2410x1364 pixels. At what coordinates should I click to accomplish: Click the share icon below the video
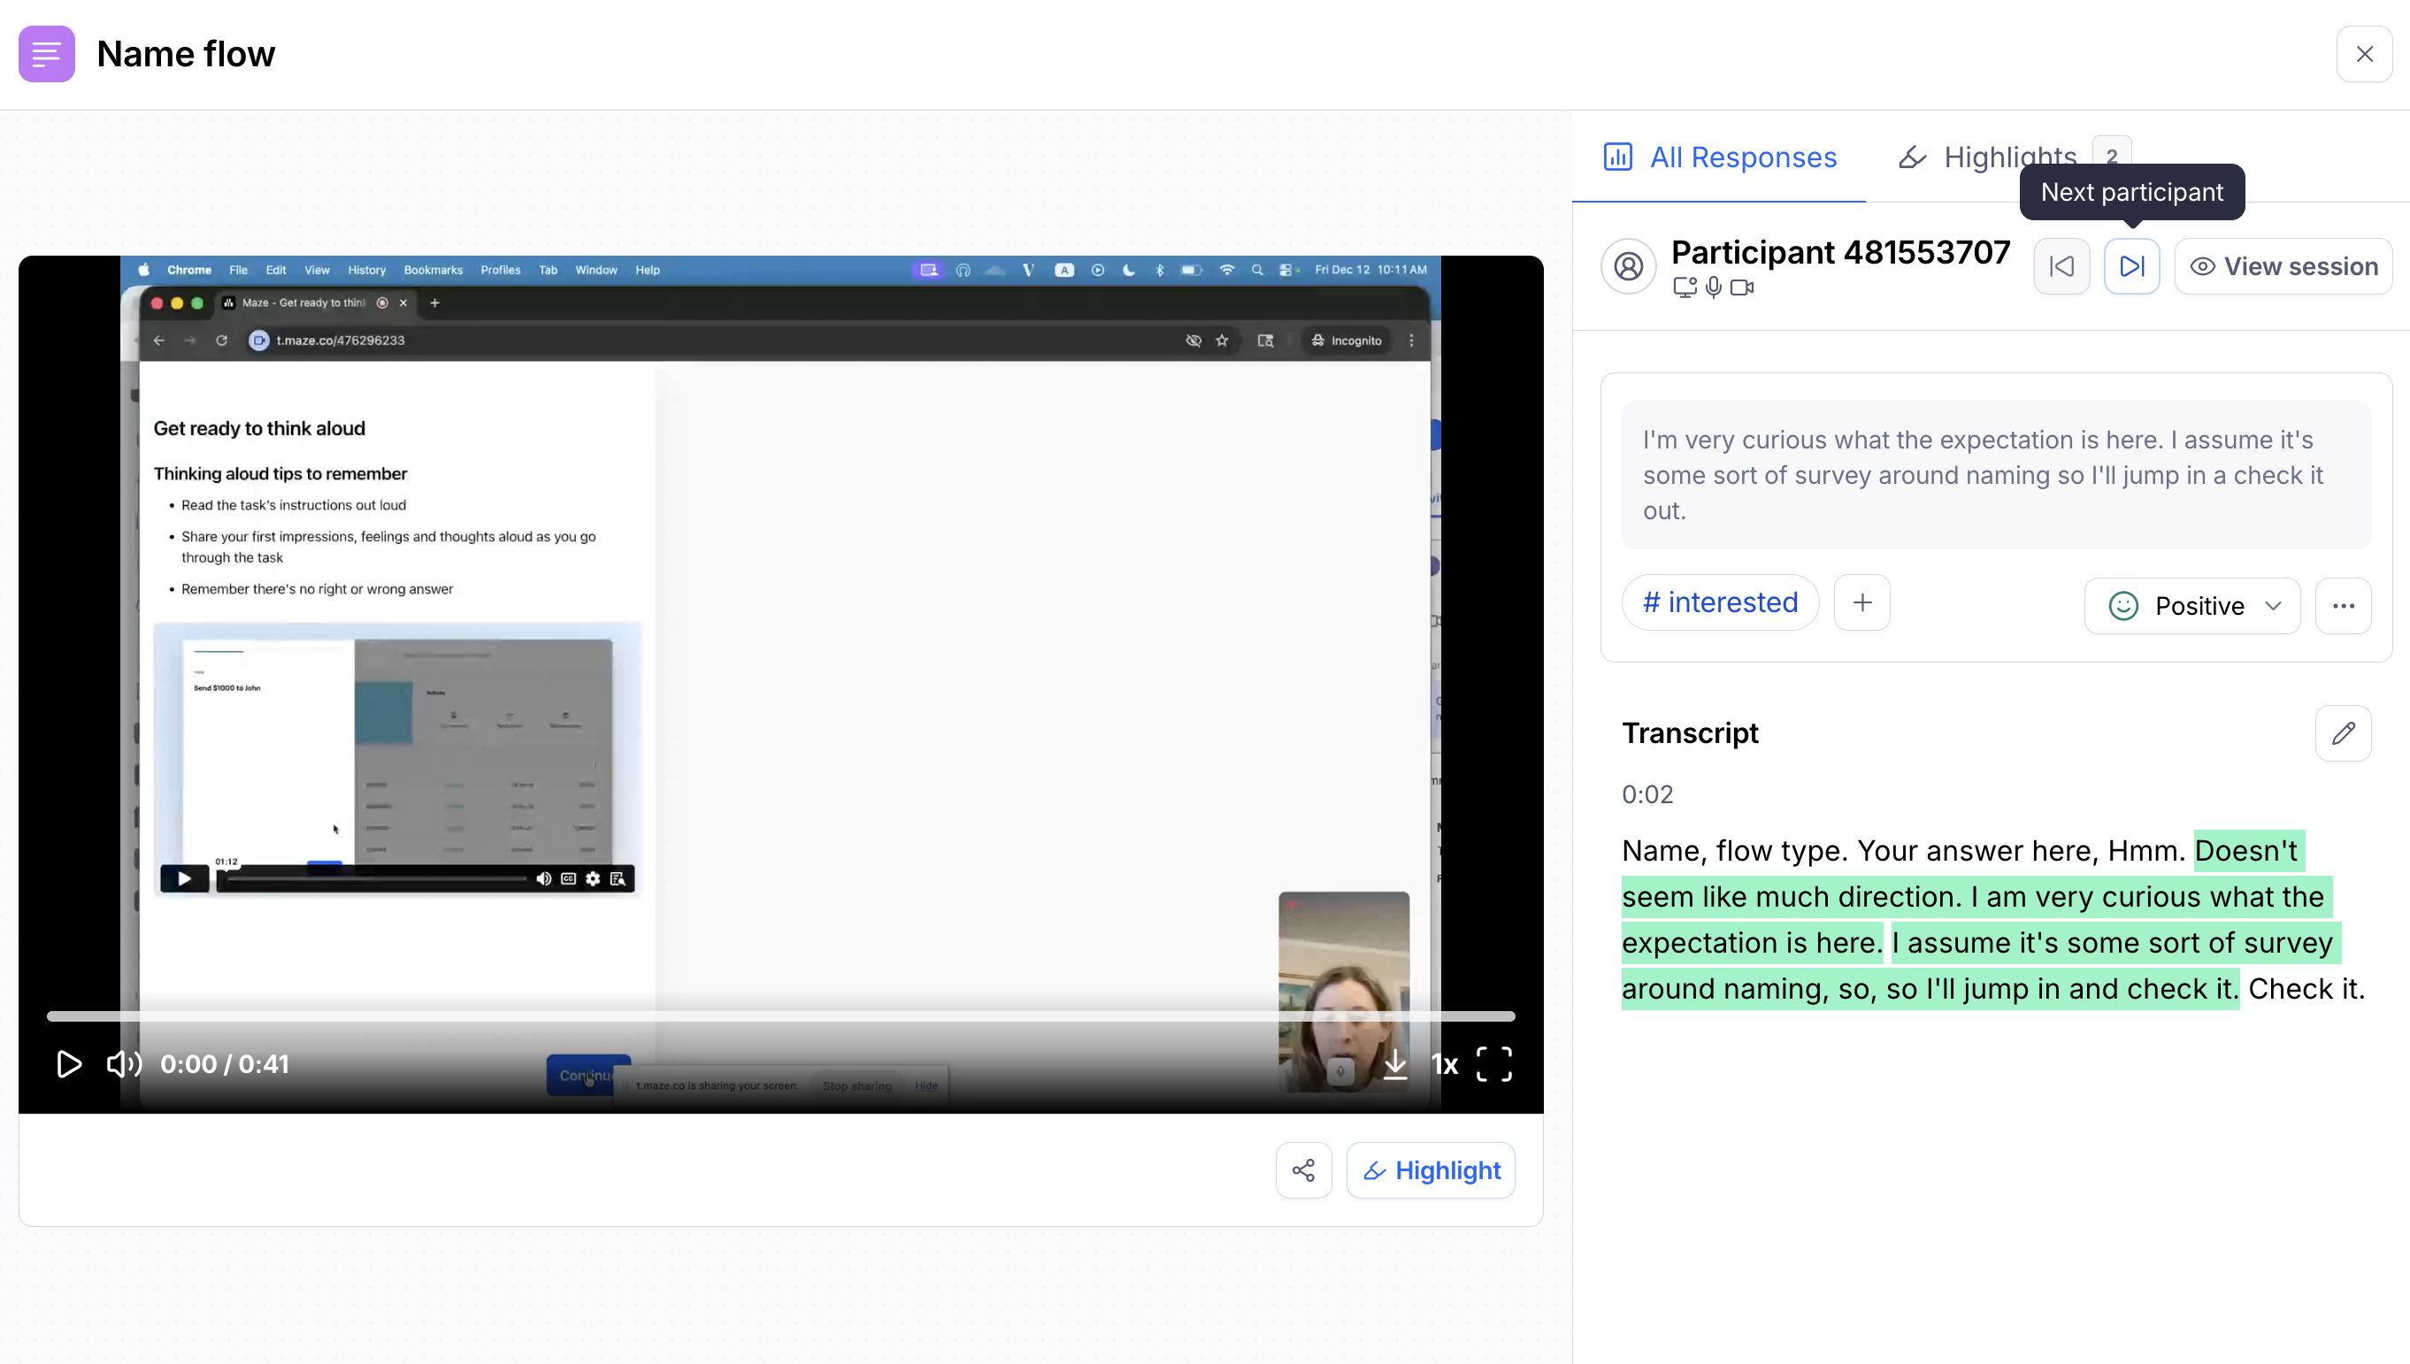(1303, 1170)
